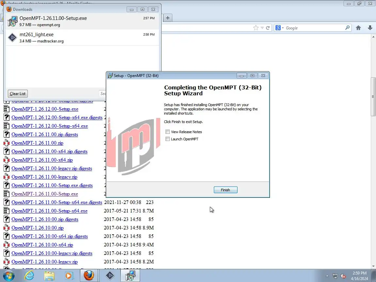The image size is (376, 282).
Task: Download OpenMPT-1.26.10.00-x64.zip link
Action: tap(42, 245)
